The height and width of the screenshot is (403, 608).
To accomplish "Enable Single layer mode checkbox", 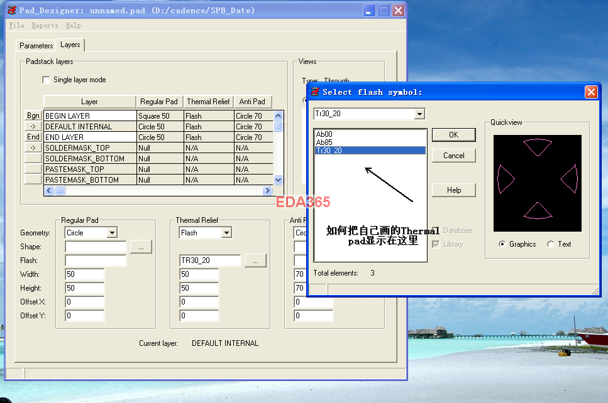I will point(46,80).
